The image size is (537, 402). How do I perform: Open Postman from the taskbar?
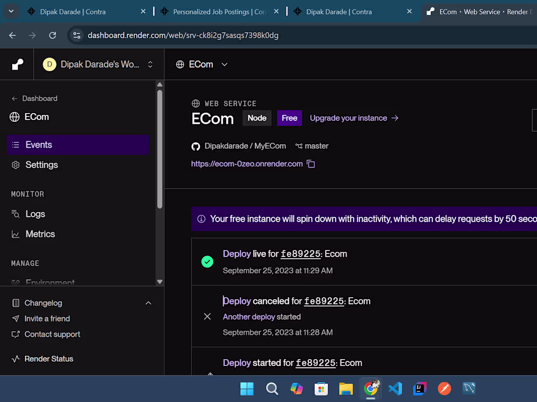445,389
